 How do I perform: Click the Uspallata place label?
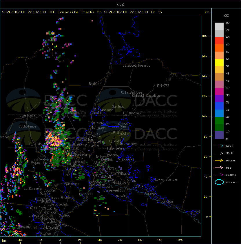click(27, 115)
